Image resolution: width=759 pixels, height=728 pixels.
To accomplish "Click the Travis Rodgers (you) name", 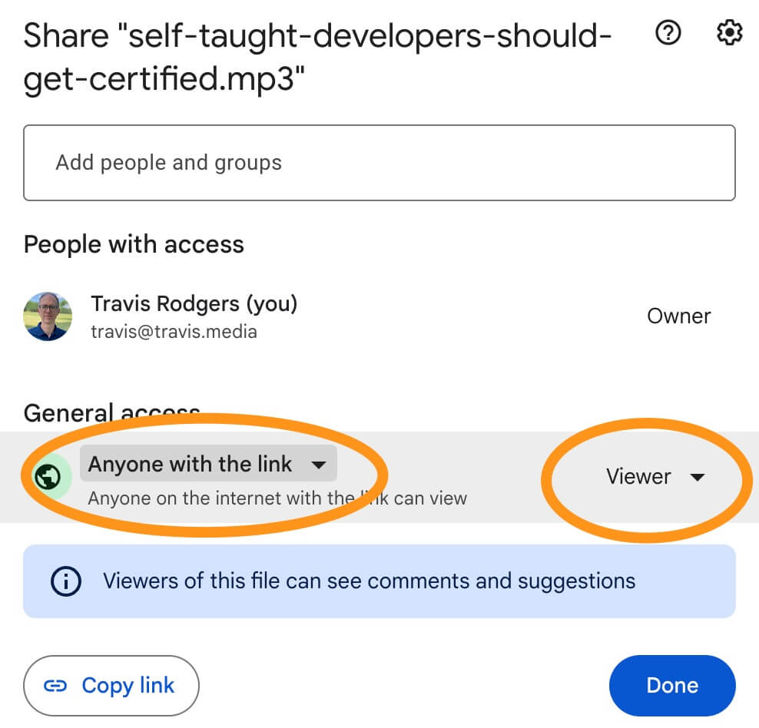I will 194,304.
